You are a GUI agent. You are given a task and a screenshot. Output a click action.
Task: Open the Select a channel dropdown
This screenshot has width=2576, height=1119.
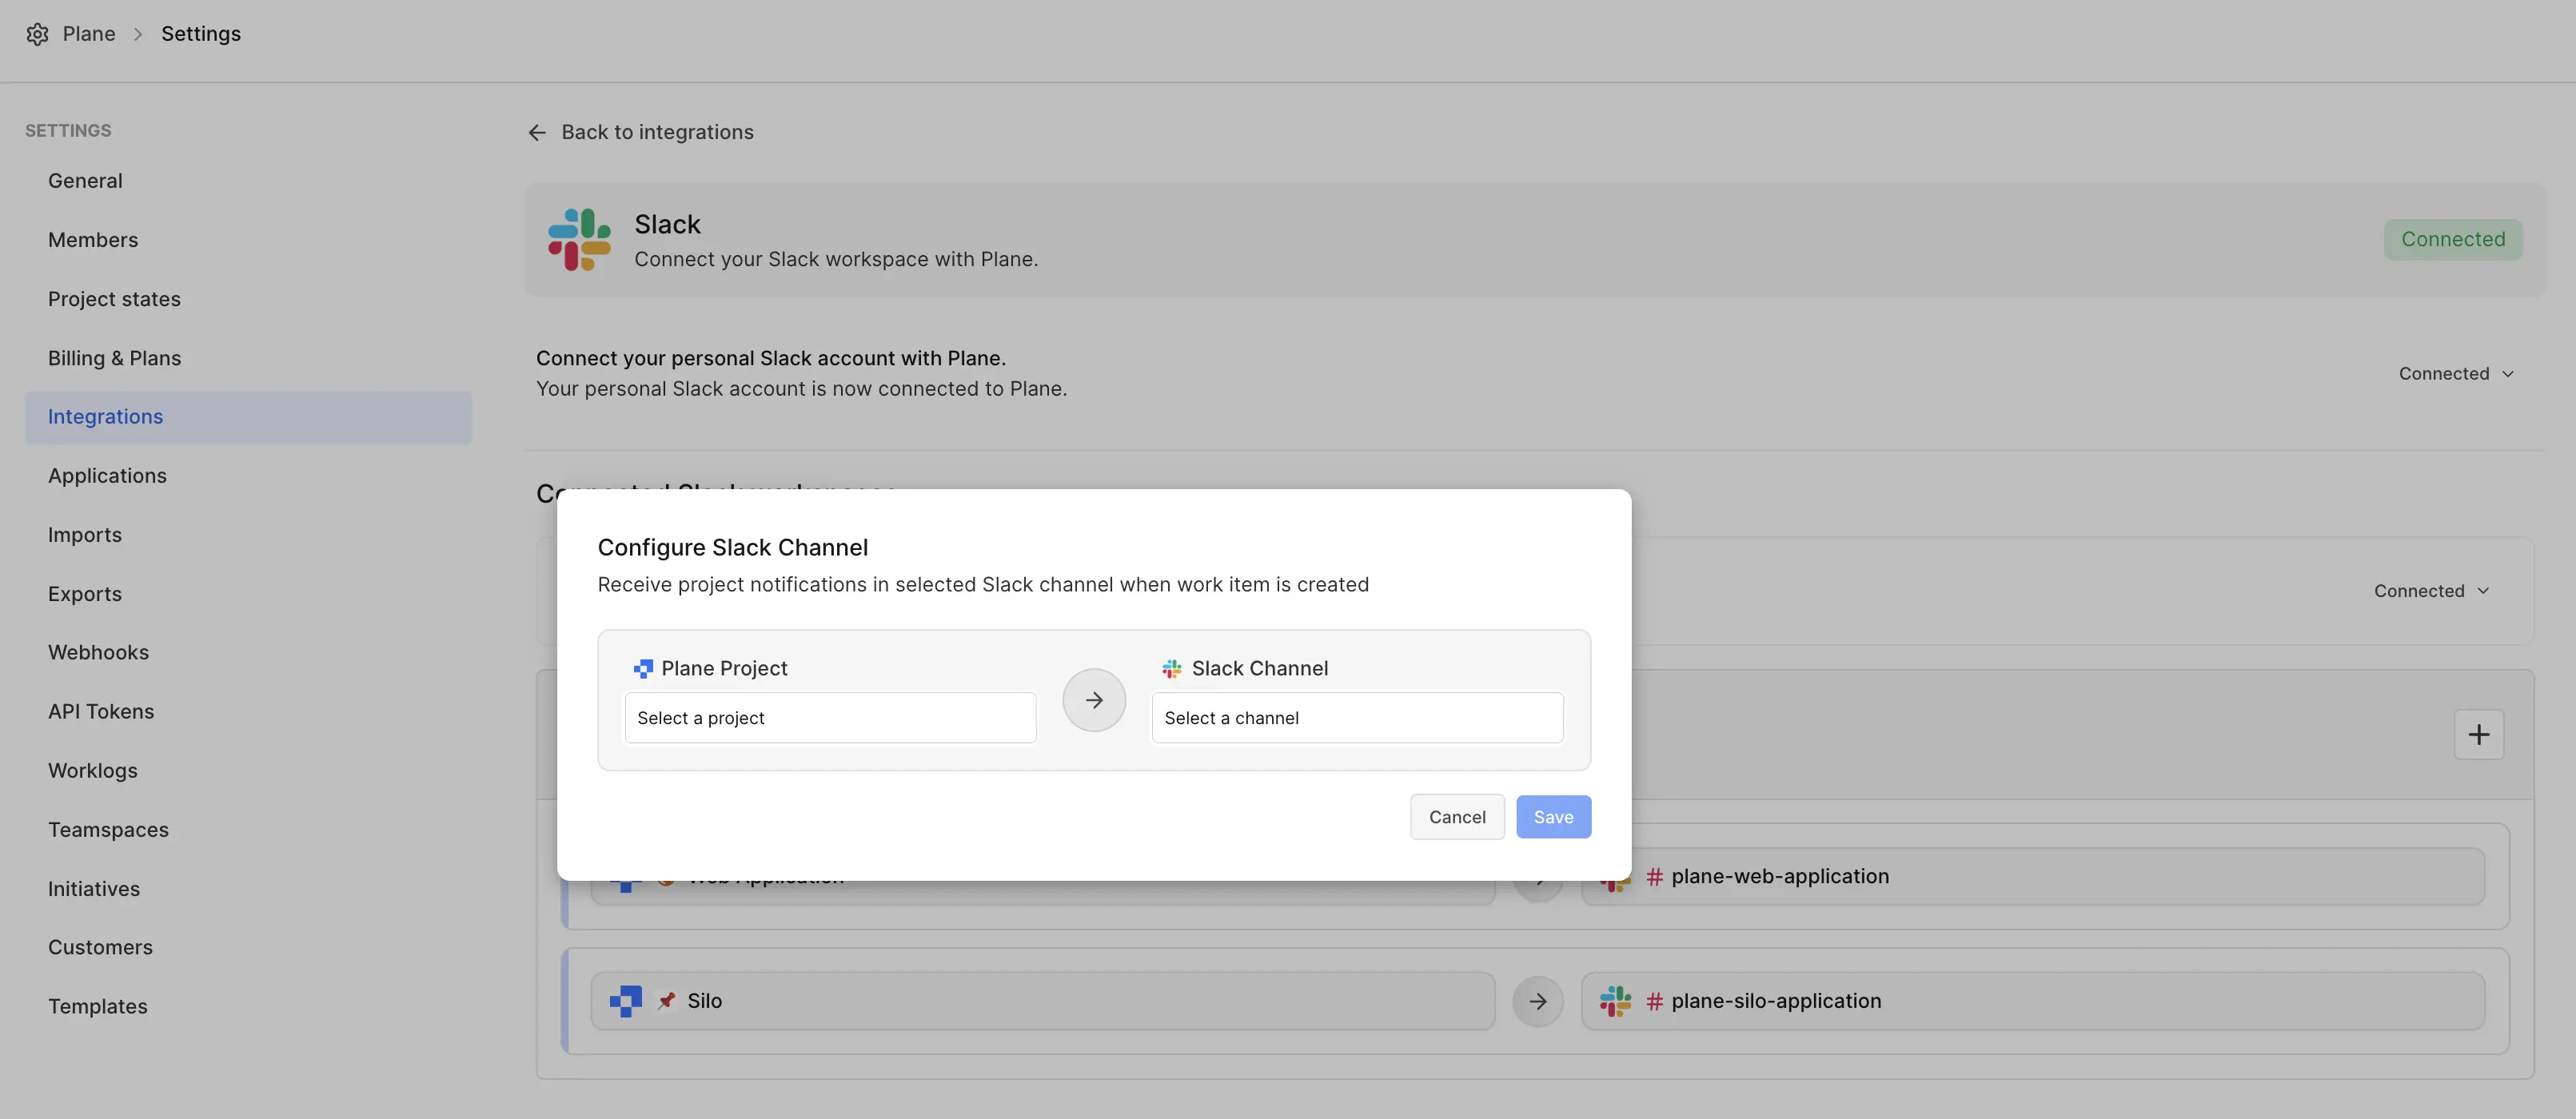point(1357,718)
